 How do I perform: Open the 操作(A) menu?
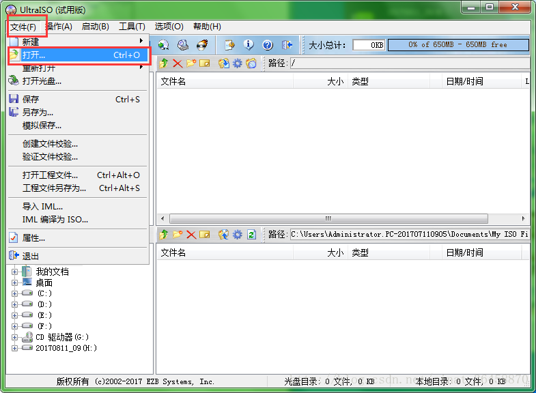coord(59,27)
